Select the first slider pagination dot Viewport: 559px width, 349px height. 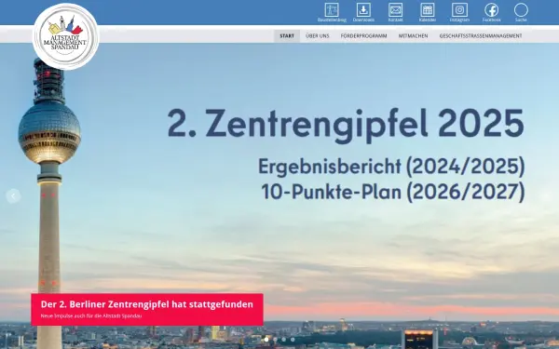coord(266,340)
